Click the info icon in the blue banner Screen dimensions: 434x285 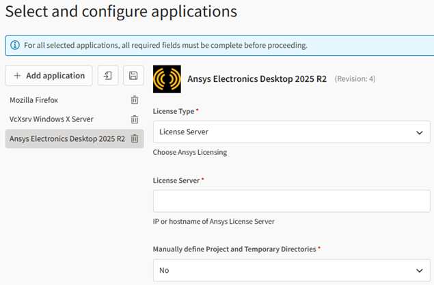click(x=15, y=45)
